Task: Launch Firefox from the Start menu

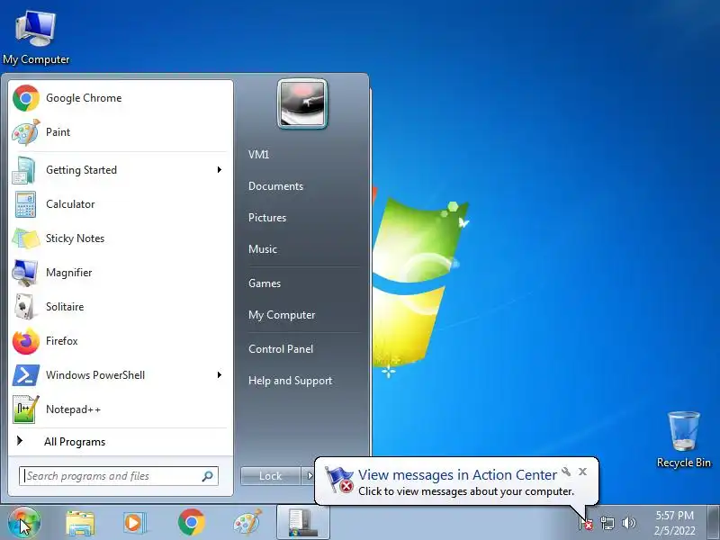Action: 120,341
